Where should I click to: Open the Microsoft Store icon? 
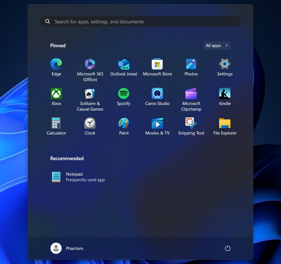157,64
